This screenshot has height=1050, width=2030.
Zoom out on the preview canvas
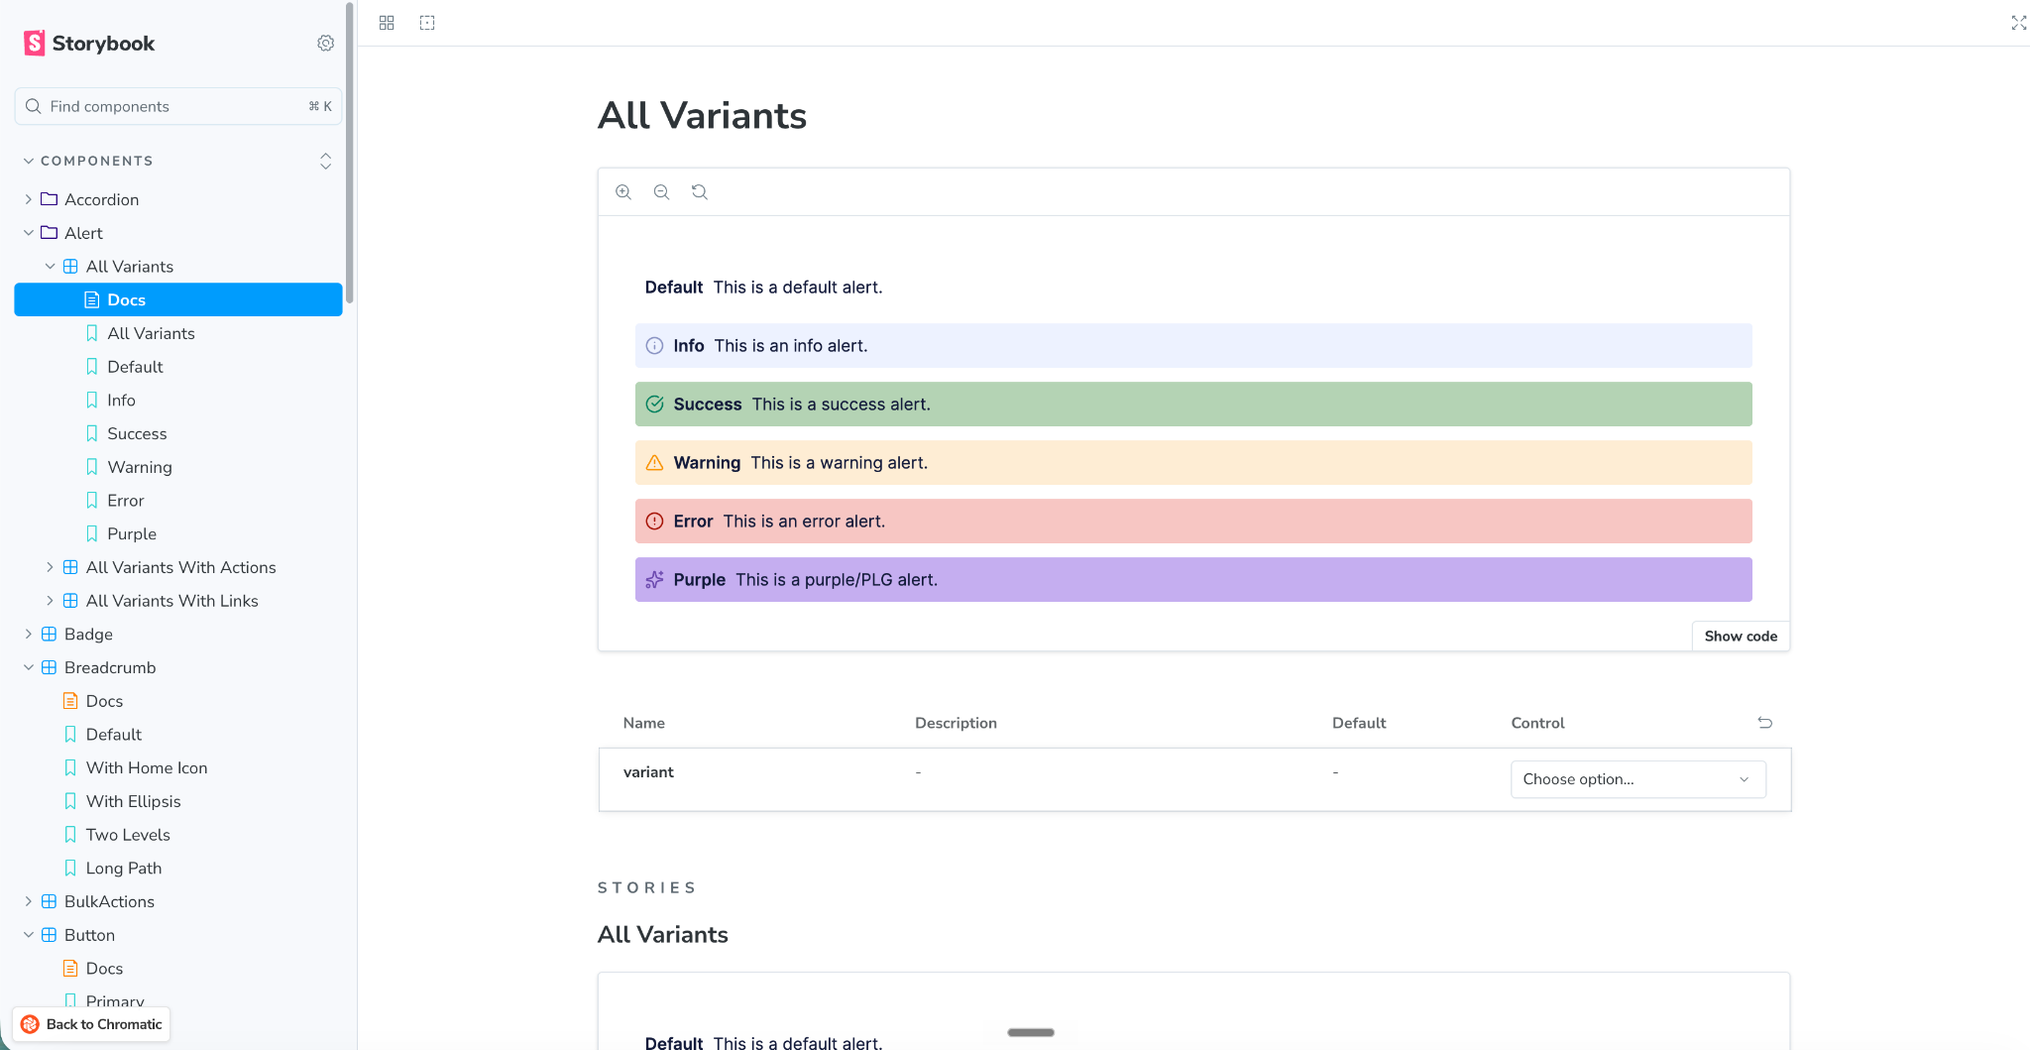[x=661, y=192]
